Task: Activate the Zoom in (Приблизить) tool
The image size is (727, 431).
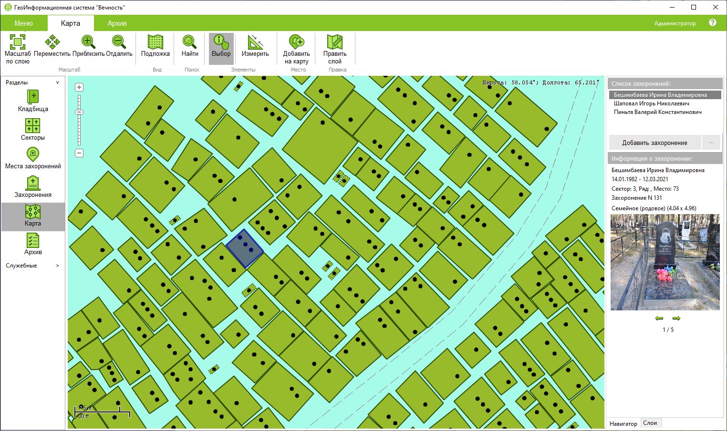Action: point(88,42)
